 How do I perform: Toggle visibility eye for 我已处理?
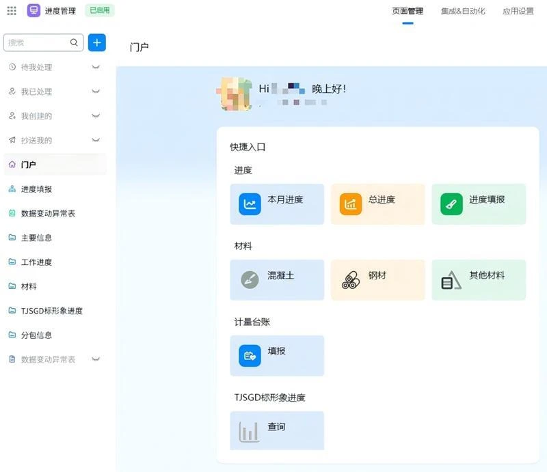click(96, 92)
